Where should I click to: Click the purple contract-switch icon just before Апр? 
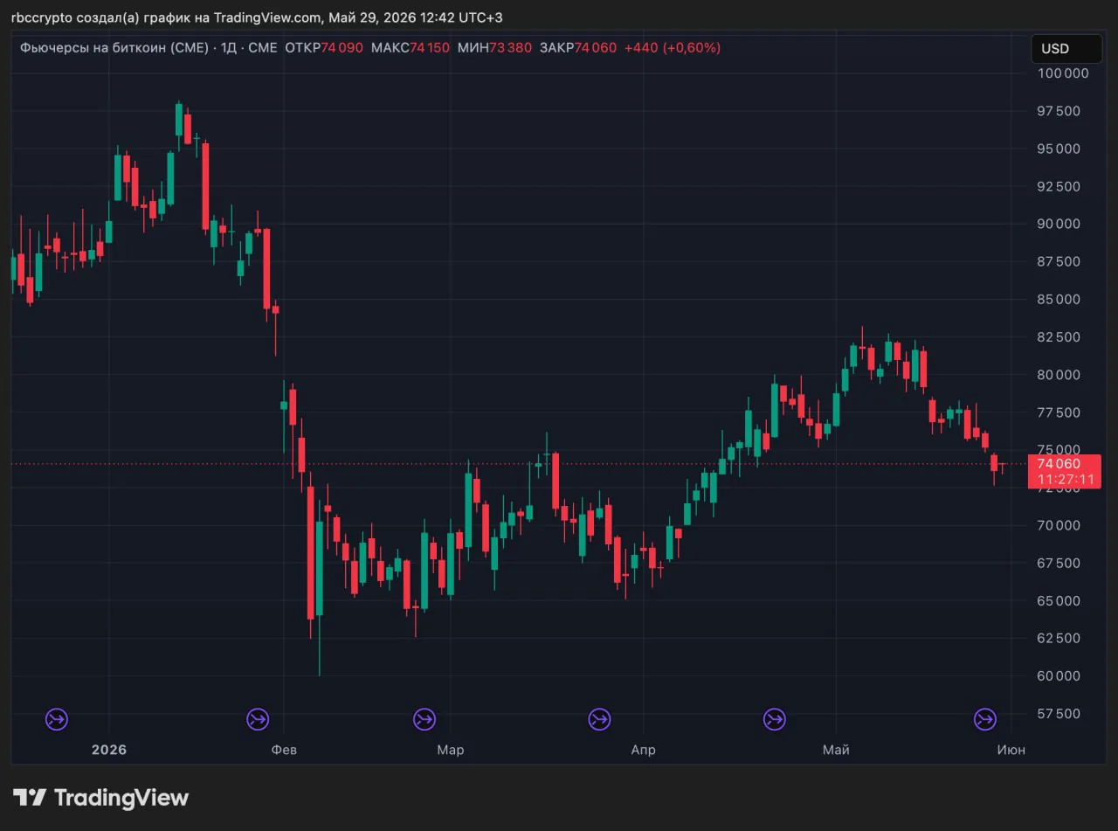point(599,719)
